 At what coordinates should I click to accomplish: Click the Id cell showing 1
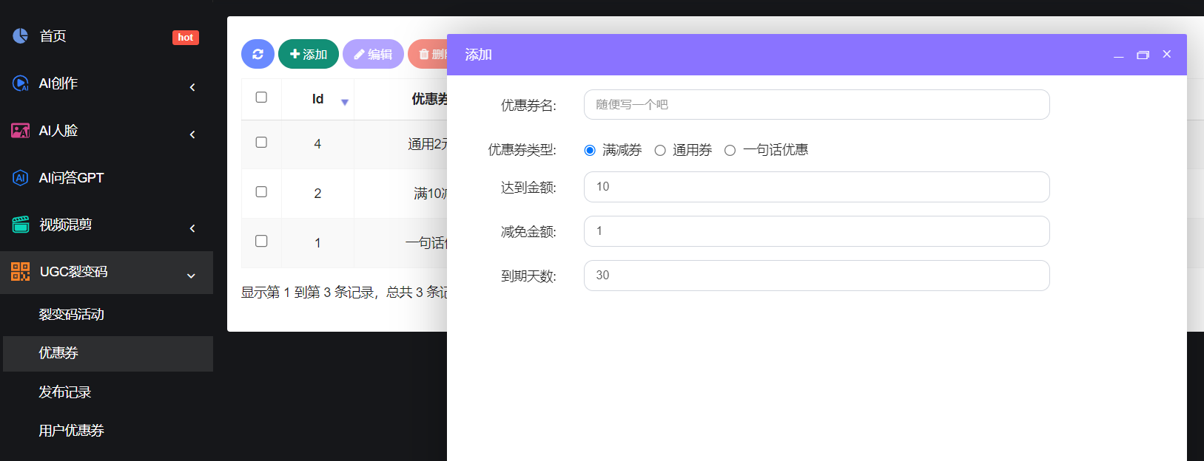[x=317, y=243]
